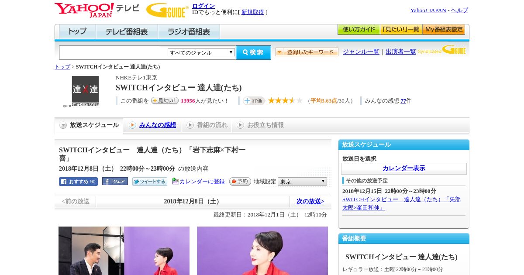Open the 矢部太郎×峯田和伸 episode link

(x=401, y=203)
